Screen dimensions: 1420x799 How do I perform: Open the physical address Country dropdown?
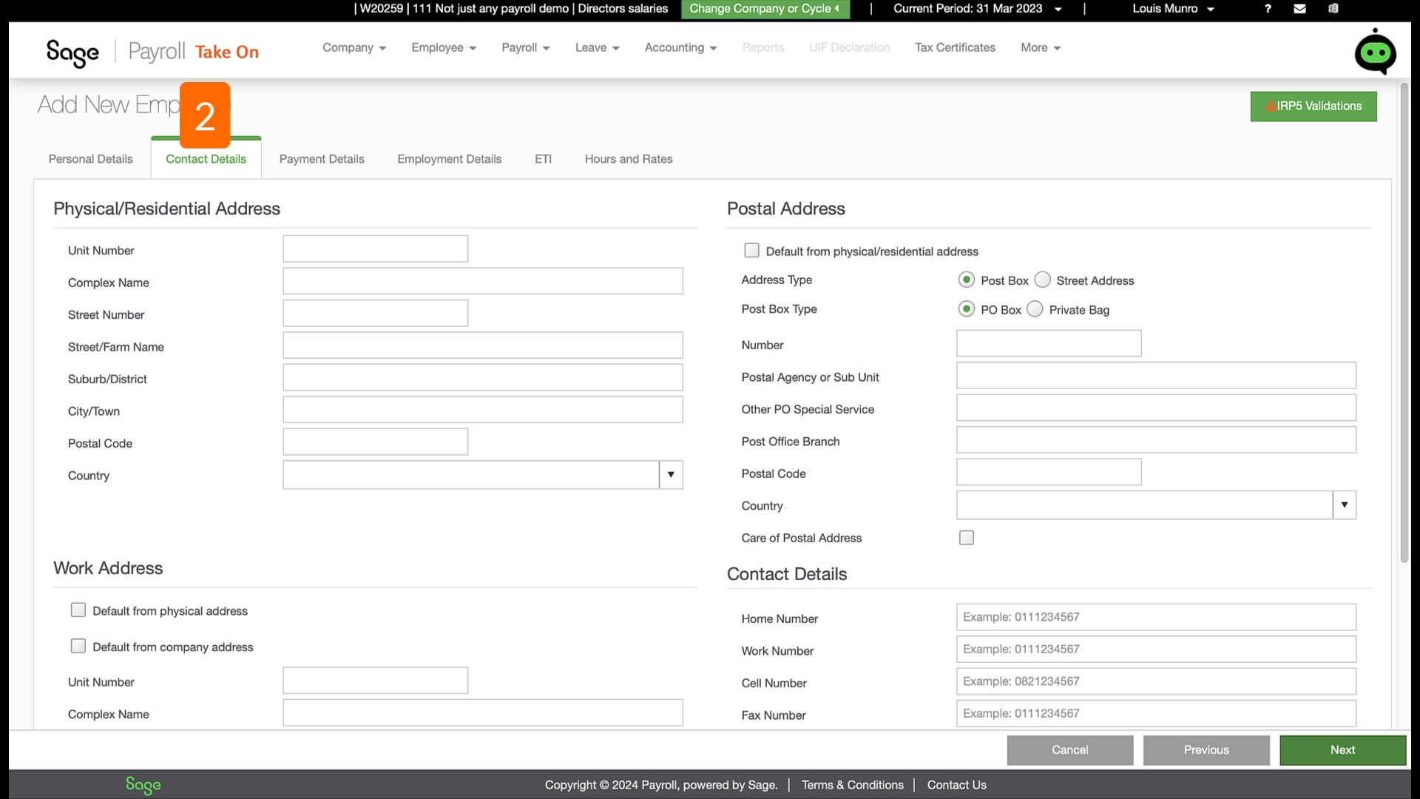(671, 474)
